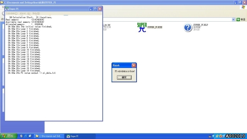Click the 'Real memory' output line
This screenshot has width=247, height=139.
click(25, 20)
